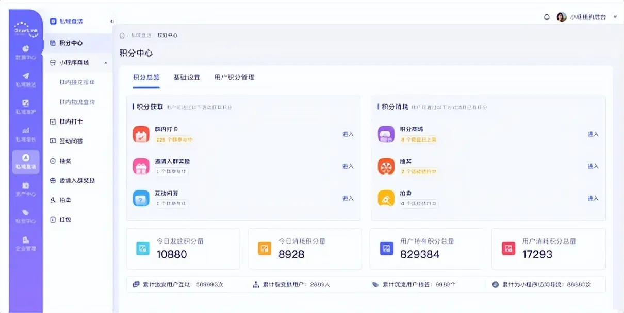
Task: Click the value 8928
Action: (x=291, y=254)
